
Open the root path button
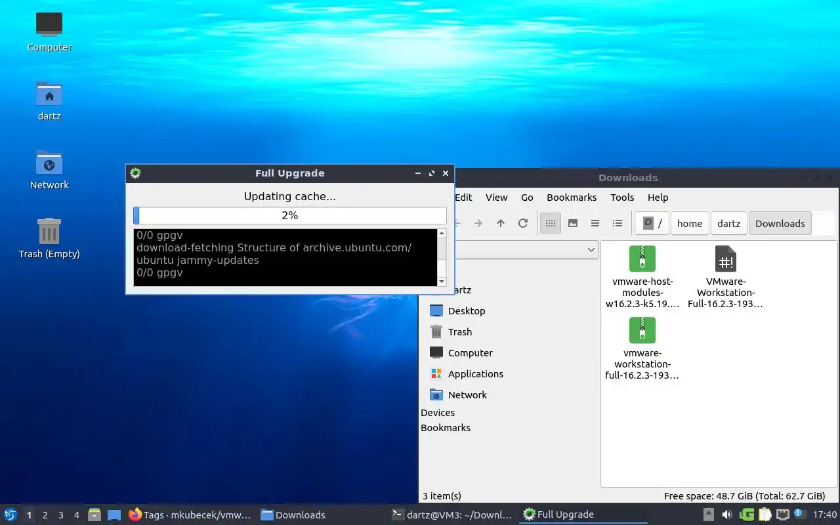point(652,223)
